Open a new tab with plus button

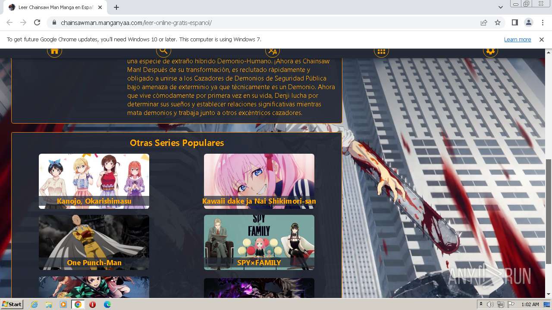116,7
